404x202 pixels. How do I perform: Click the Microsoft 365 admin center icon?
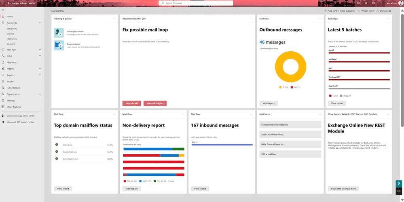pos(3,122)
